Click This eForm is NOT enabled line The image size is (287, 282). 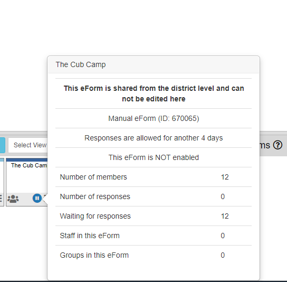coord(154,157)
